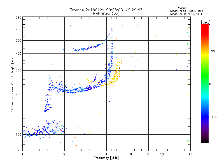Click the colorbar tick label '100'
The width and height of the screenshot is (224, 168).
tap(212, 52)
